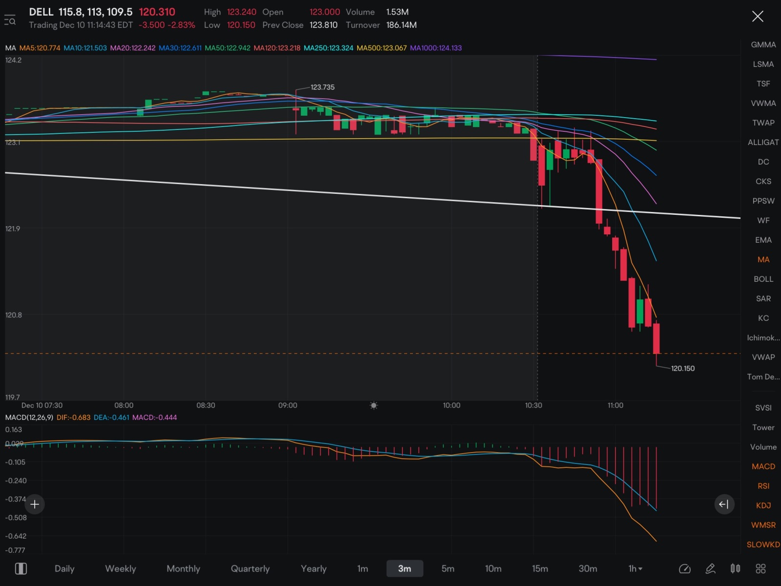Select the white trendline on chart
The width and height of the screenshot is (781, 586).
point(372,195)
